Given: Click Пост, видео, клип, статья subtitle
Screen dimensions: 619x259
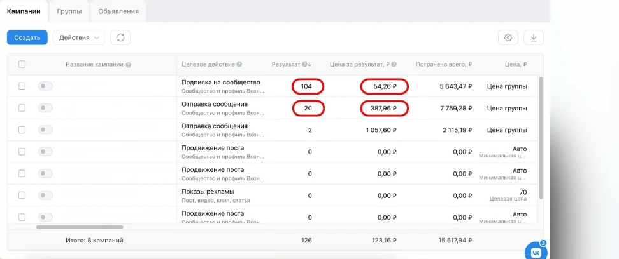Looking at the screenshot, I should click(x=215, y=200).
